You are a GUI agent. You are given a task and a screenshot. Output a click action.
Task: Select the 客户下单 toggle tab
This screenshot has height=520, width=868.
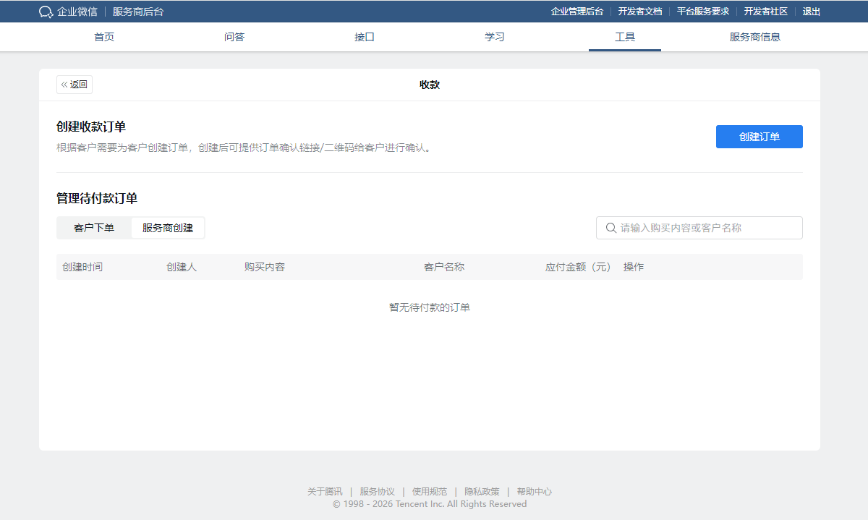[x=94, y=228]
